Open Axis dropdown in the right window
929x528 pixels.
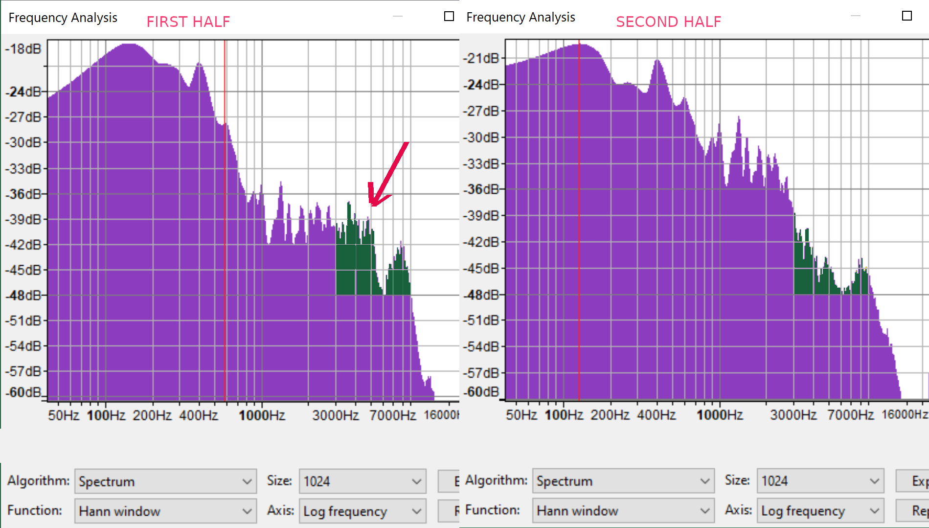[820, 510]
